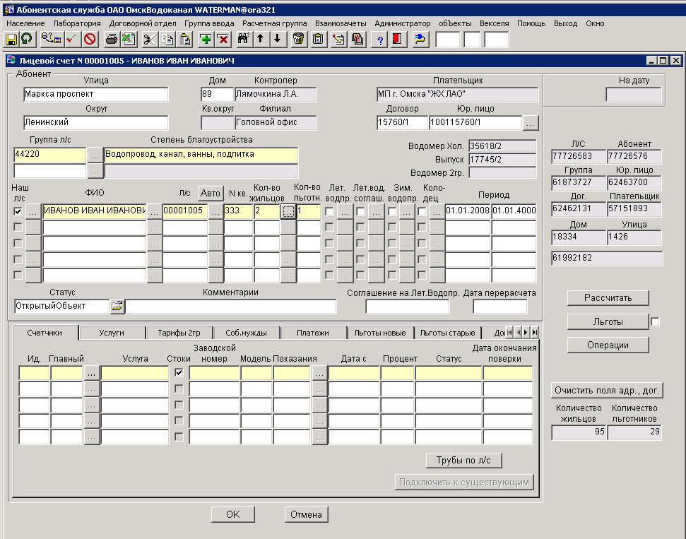The width and height of the screenshot is (686, 539).
Task: Click the Комментарии text field
Action: [231, 306]
